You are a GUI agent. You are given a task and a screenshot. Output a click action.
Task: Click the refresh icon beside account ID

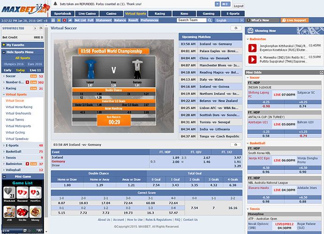[41, 28]
